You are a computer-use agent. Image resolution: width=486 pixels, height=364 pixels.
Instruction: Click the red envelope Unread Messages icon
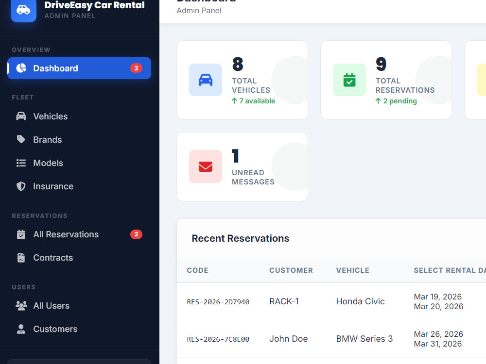206,166
